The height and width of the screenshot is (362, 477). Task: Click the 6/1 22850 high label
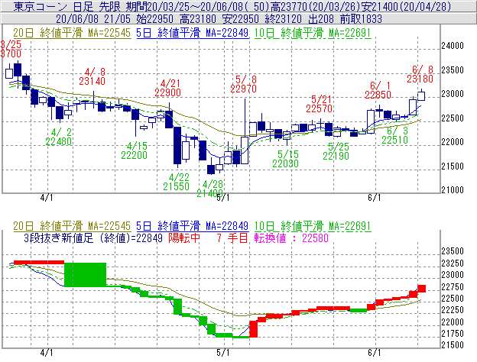click(x=378, y=90)
